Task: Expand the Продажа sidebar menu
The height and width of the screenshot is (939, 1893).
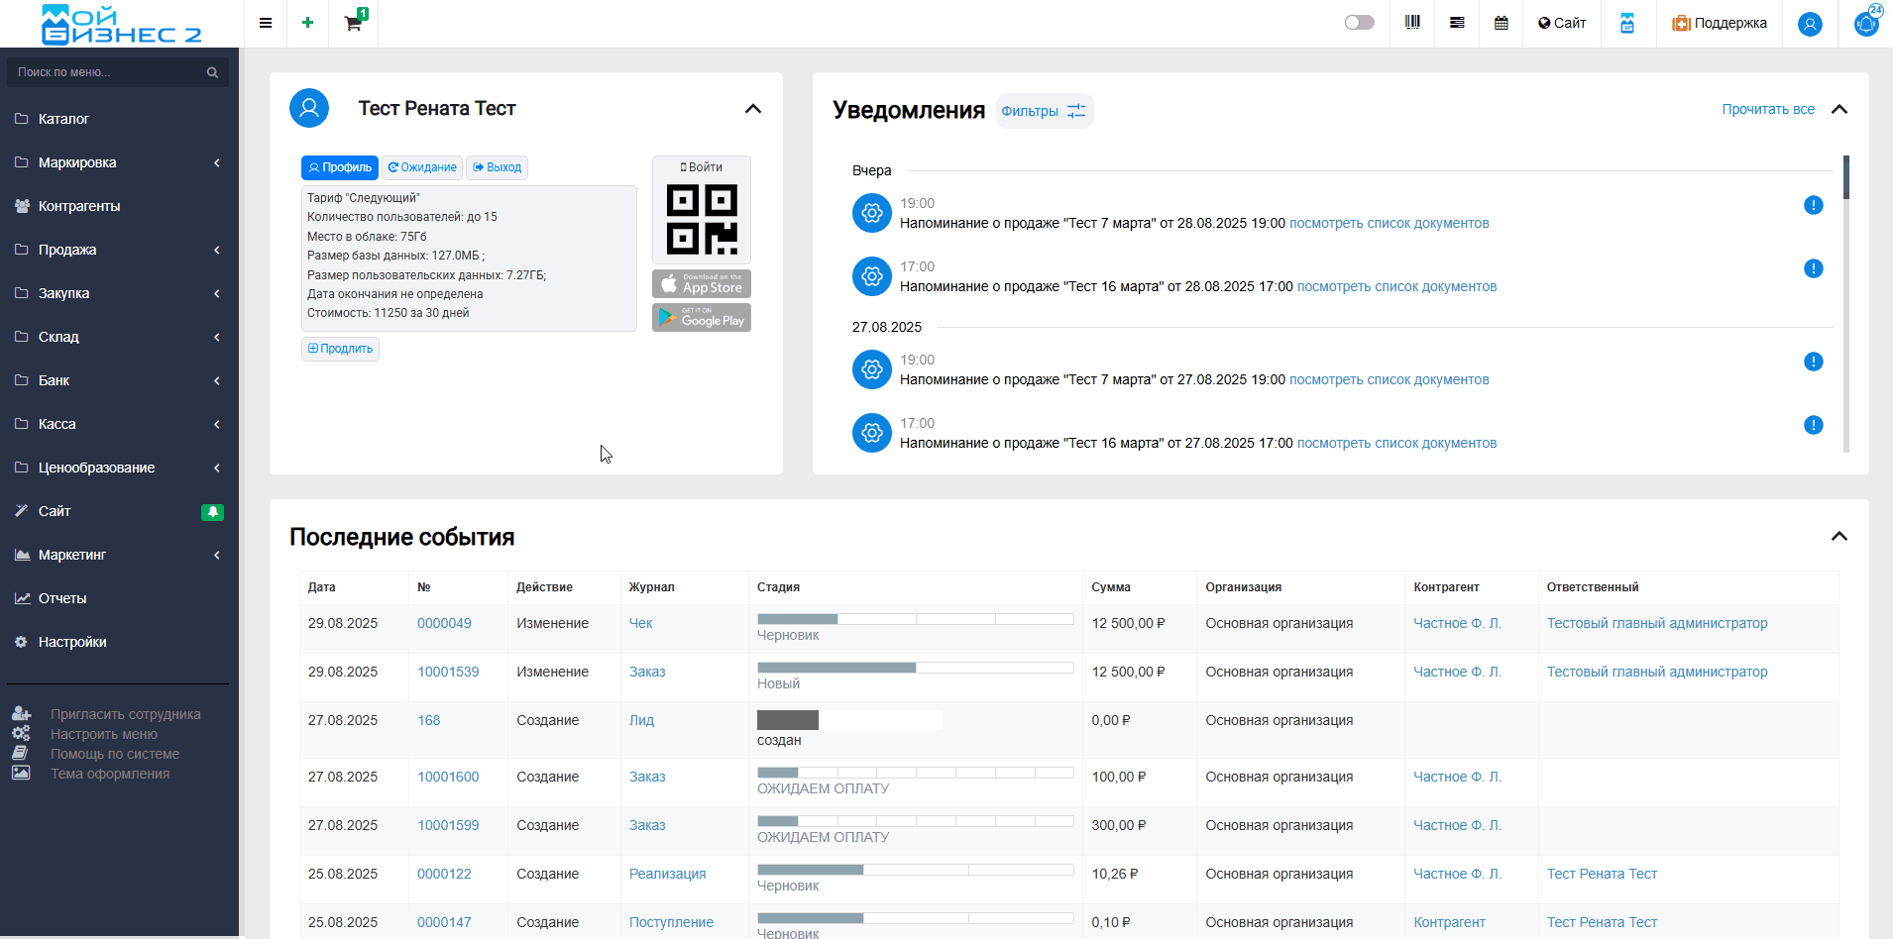Action: click(x=119, y=250)
